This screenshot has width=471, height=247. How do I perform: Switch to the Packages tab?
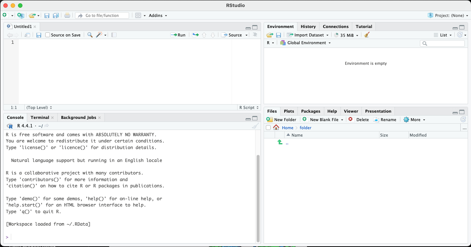[x=310, y=111]
